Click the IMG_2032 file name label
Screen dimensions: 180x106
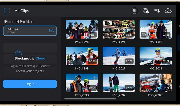coord(119,95)
